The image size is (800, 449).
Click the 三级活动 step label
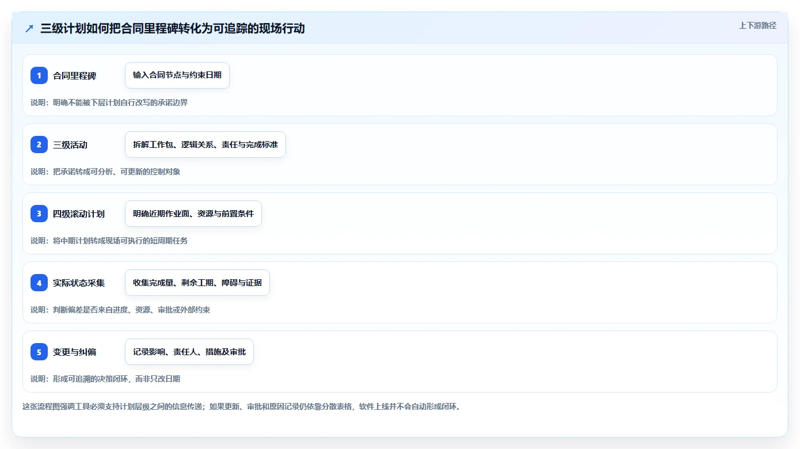pos(70,144)
